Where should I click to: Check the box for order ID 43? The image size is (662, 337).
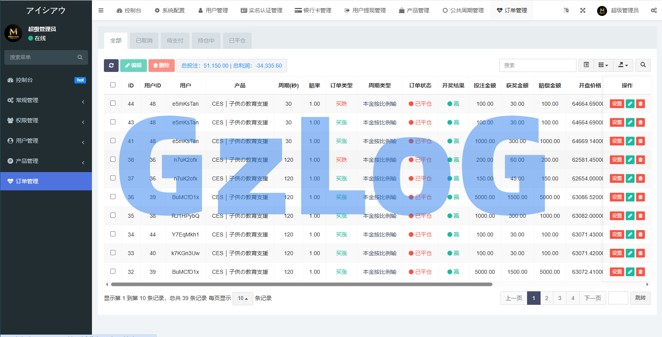113,122
